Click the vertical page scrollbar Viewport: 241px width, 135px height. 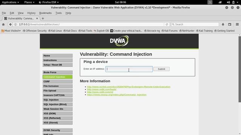[x=239, y=69]
